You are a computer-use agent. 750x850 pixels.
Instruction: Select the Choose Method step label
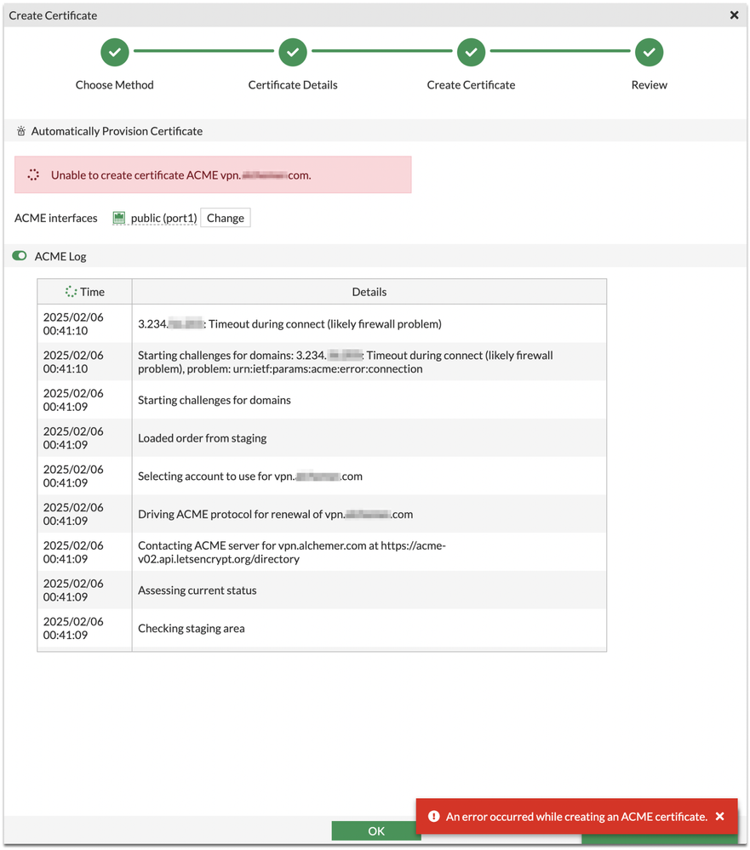(x=115, y=85)
